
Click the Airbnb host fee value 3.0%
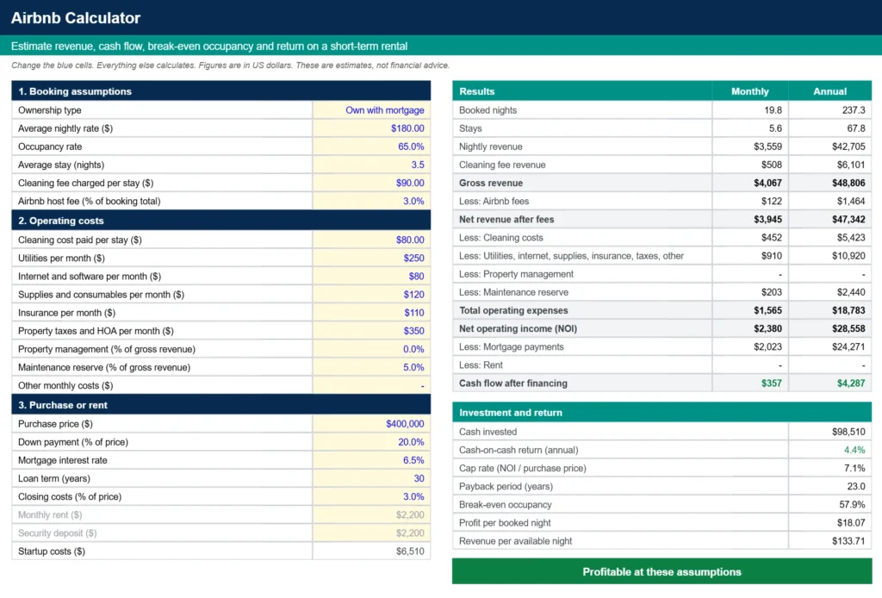coord(372,201)
